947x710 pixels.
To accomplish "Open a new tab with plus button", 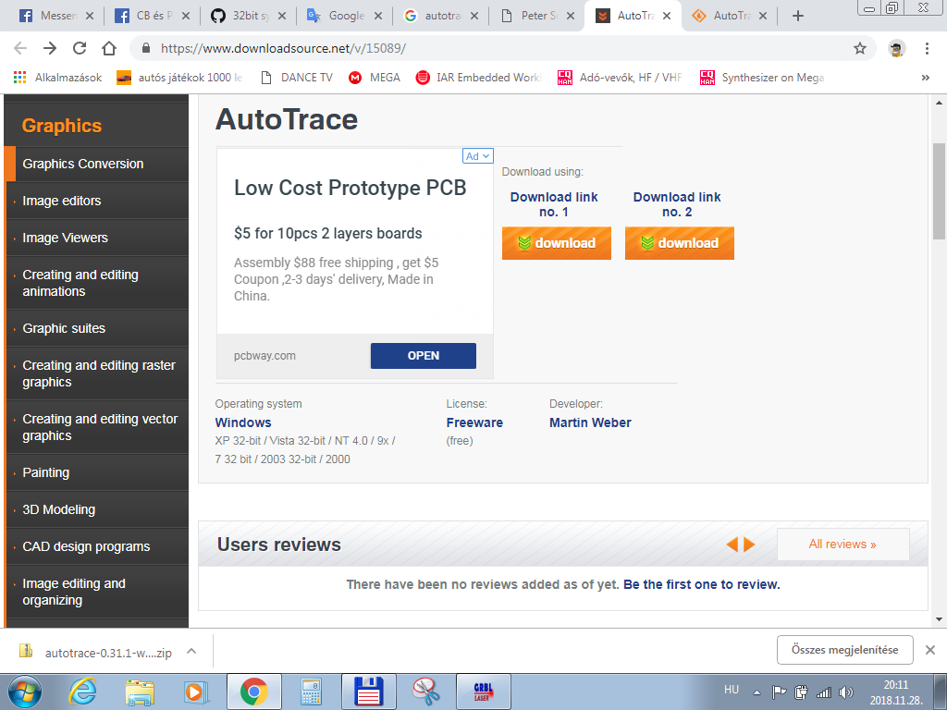I will click(798, 16).
